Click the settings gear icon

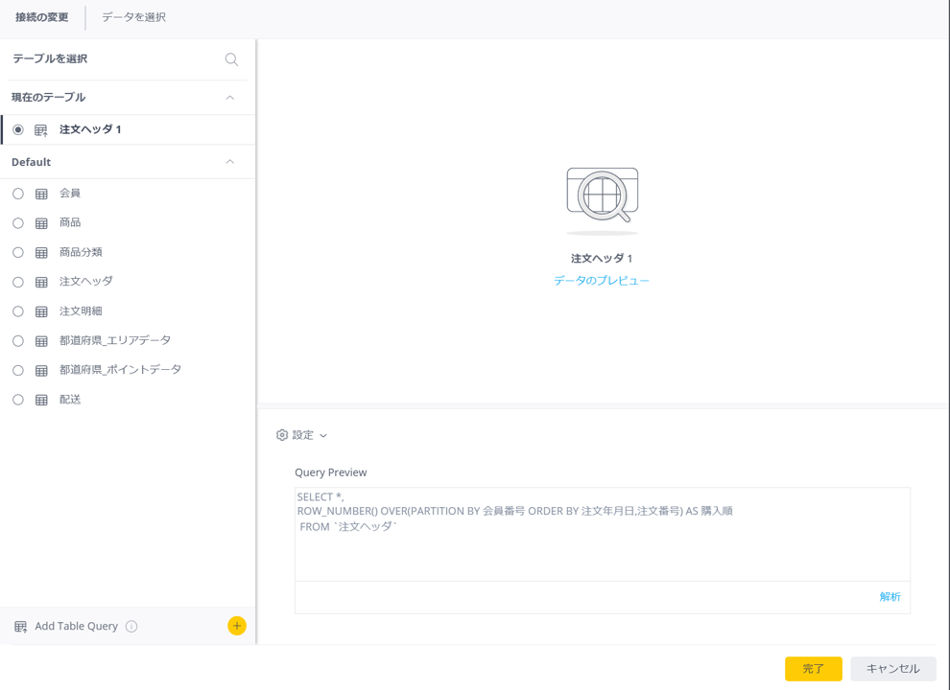pos(282,435)
